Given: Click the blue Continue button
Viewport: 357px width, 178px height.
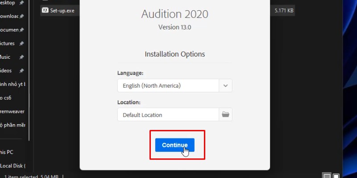Looking at the screenshot, I should coord(174,145).
